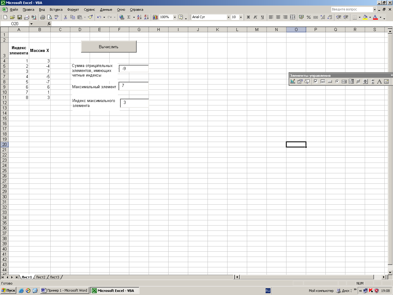Screen dimensions: 393x295
Task: Click the Вычислить button
Action: (x=109, y=47)
